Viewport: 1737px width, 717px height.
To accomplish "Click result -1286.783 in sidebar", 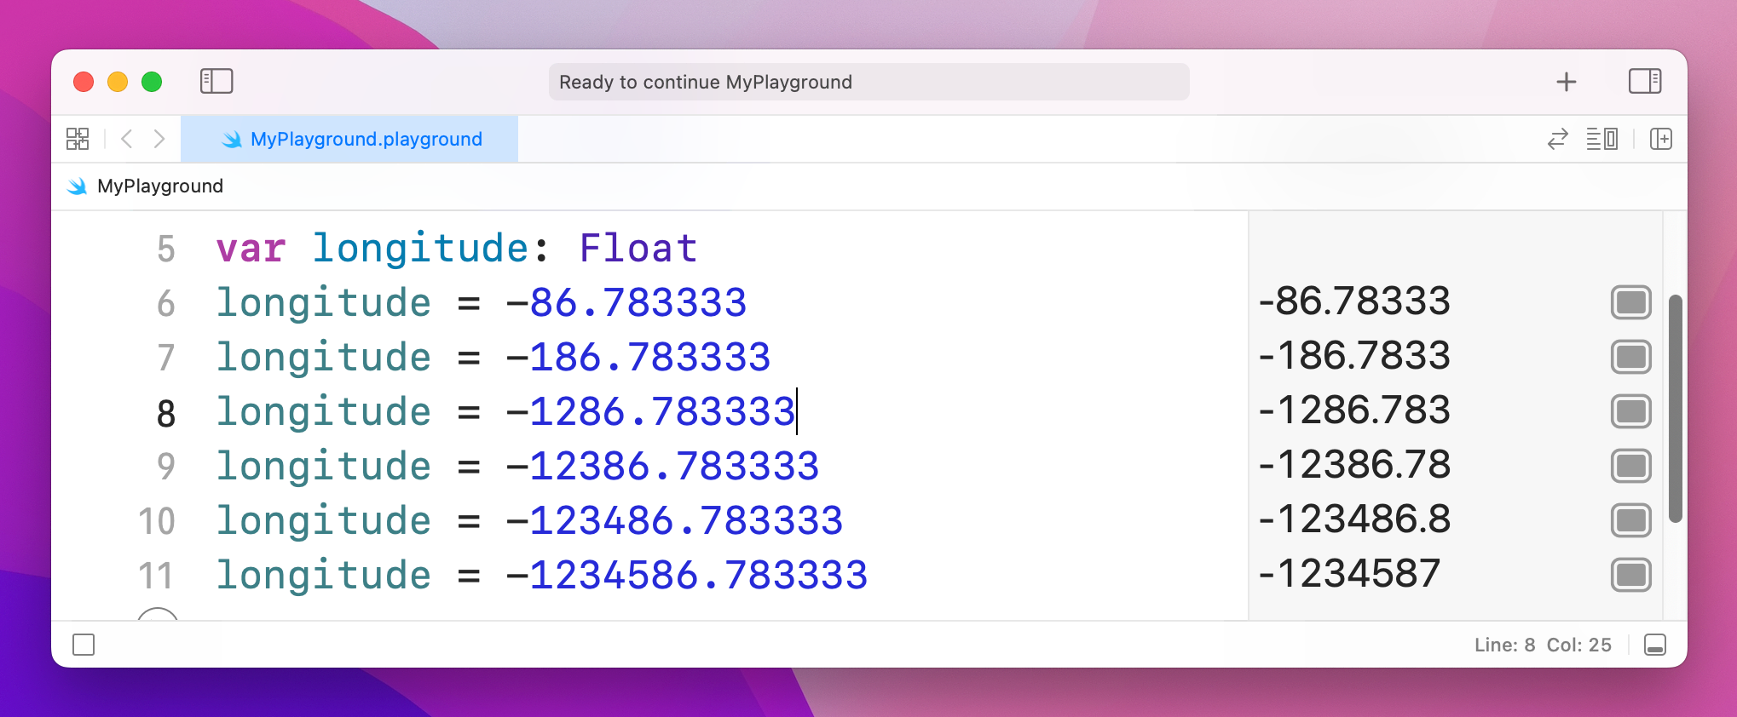I will [1354, 410].
